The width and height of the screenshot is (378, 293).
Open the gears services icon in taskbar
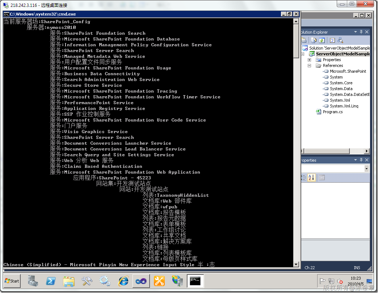point(105,281)
